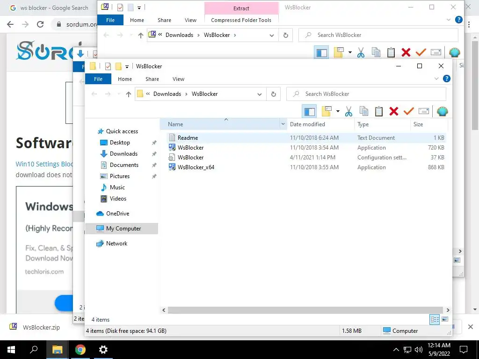Screen dimensions: 479x359
Task: Open Quick Access Toolbar dropdown in front title bar
Action: point(127,66)
